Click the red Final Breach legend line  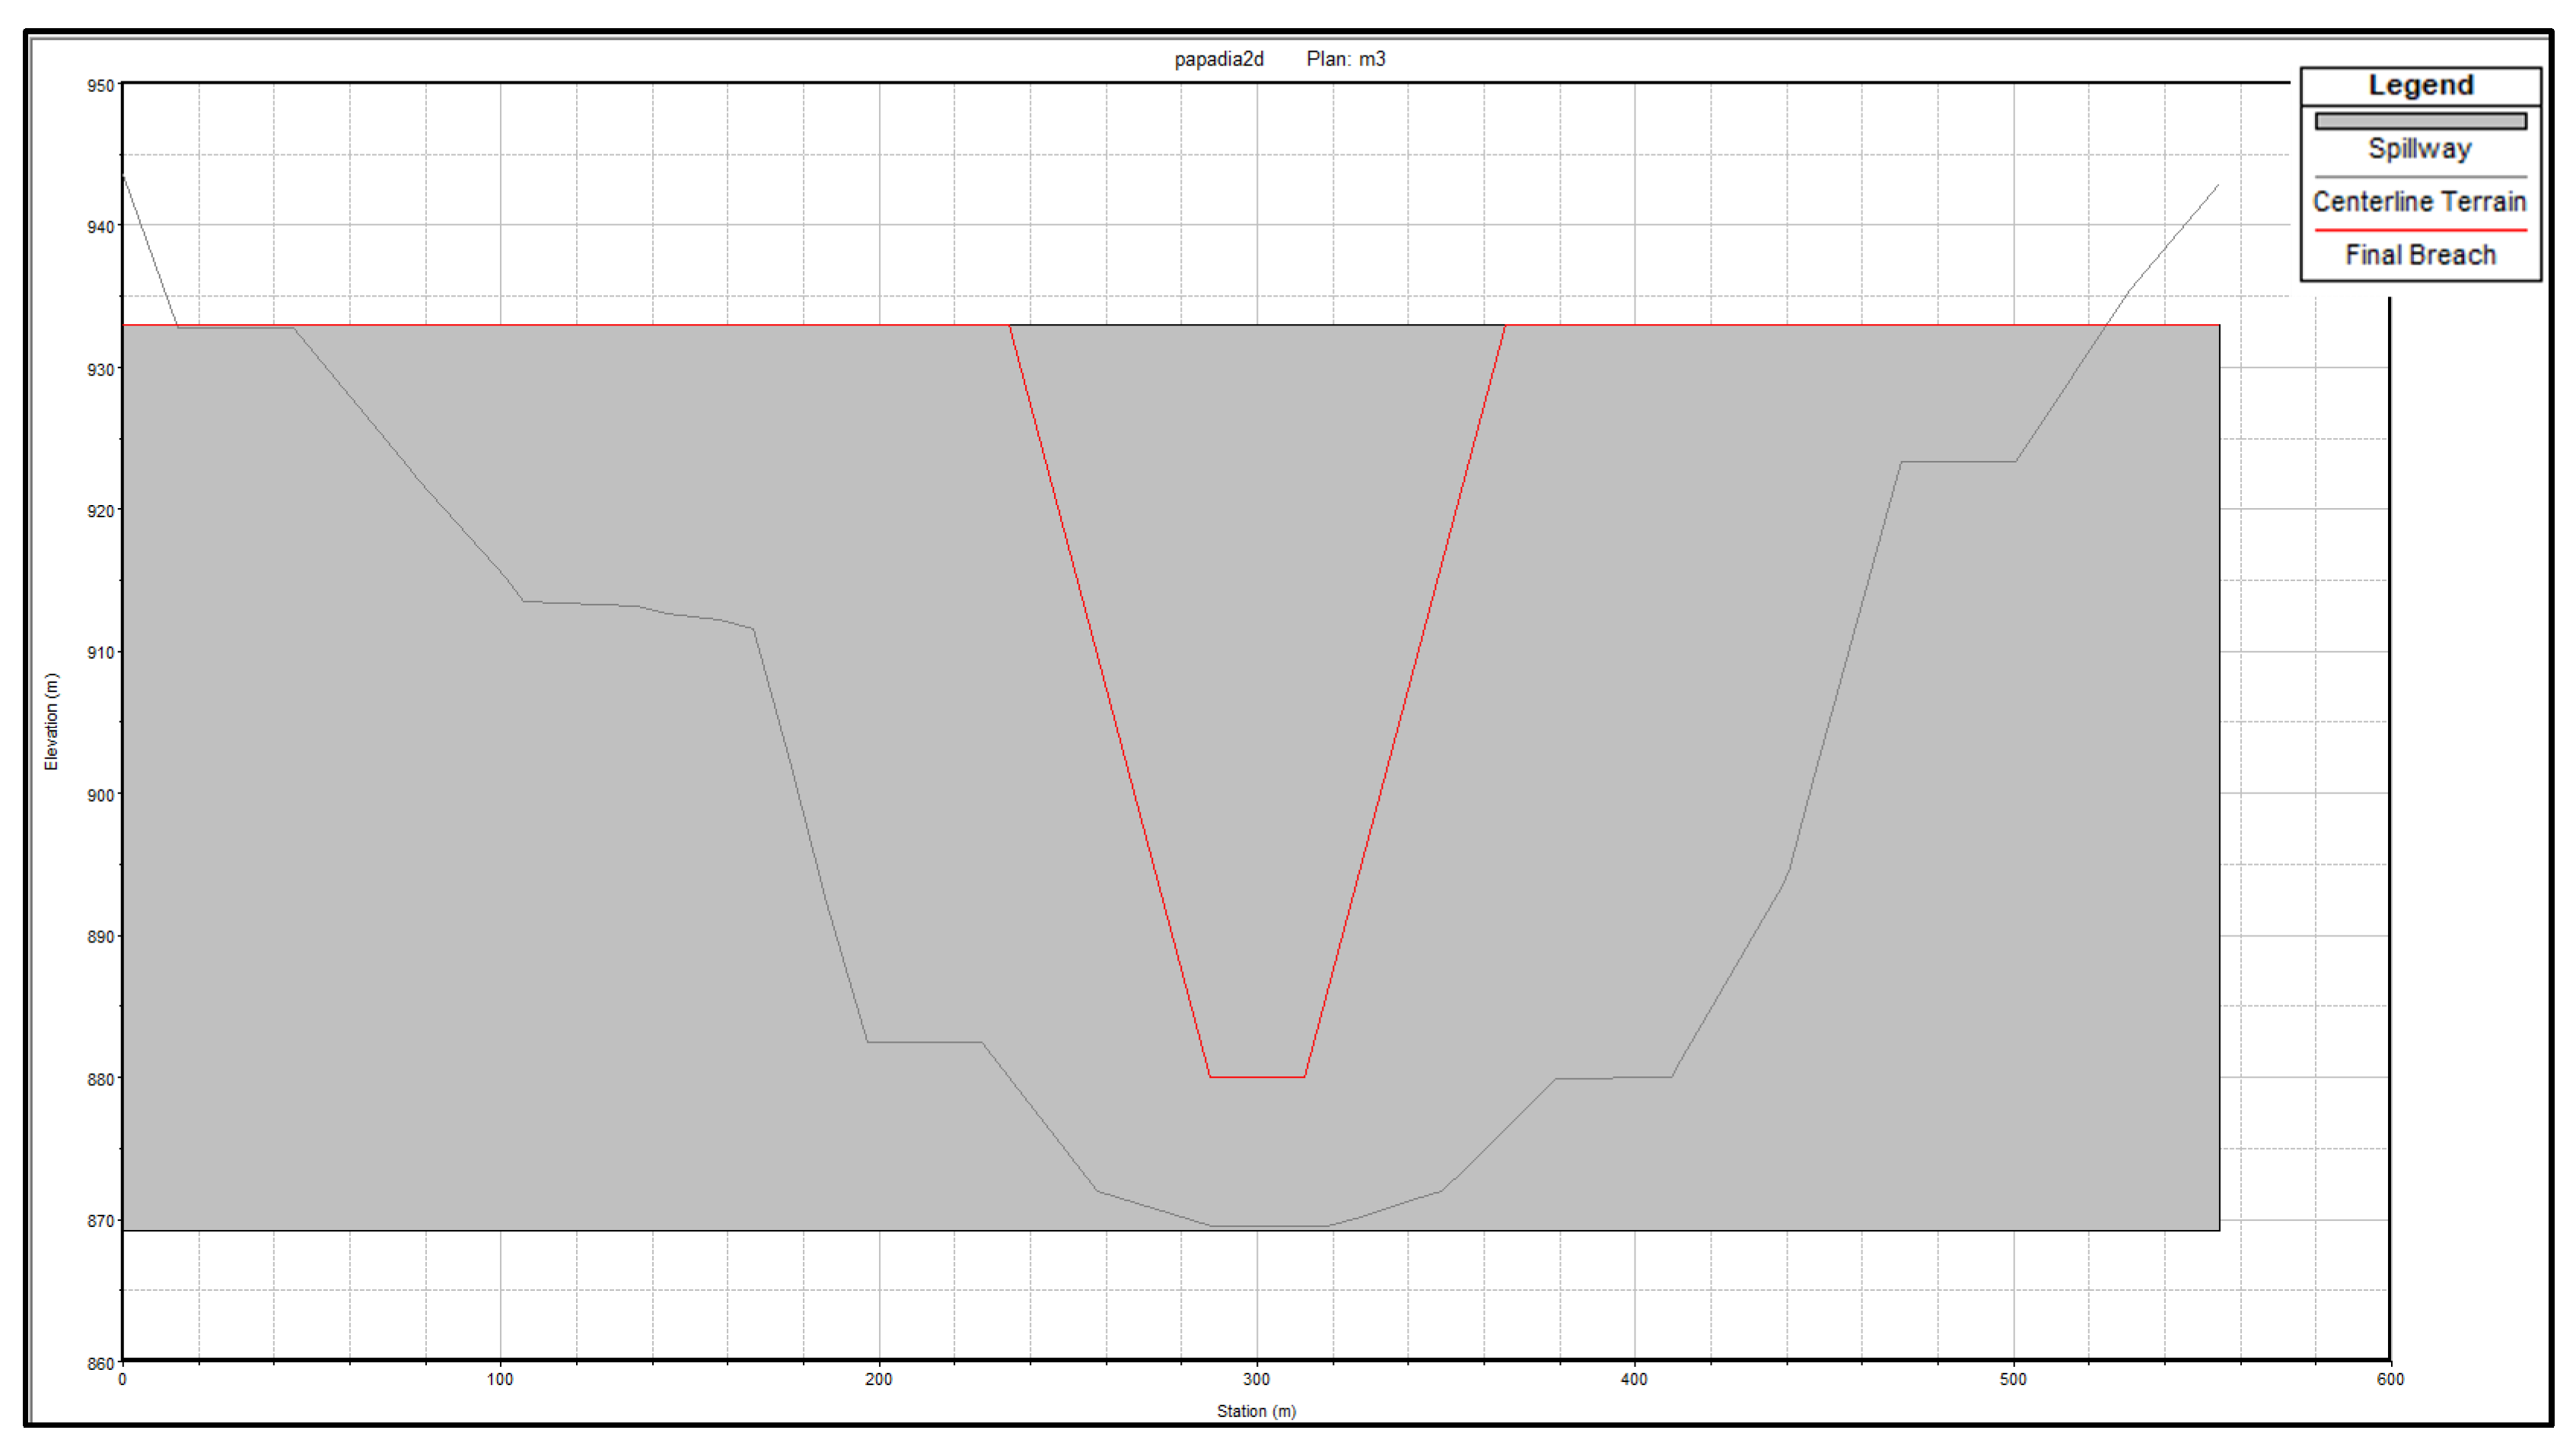point(2419,230)
